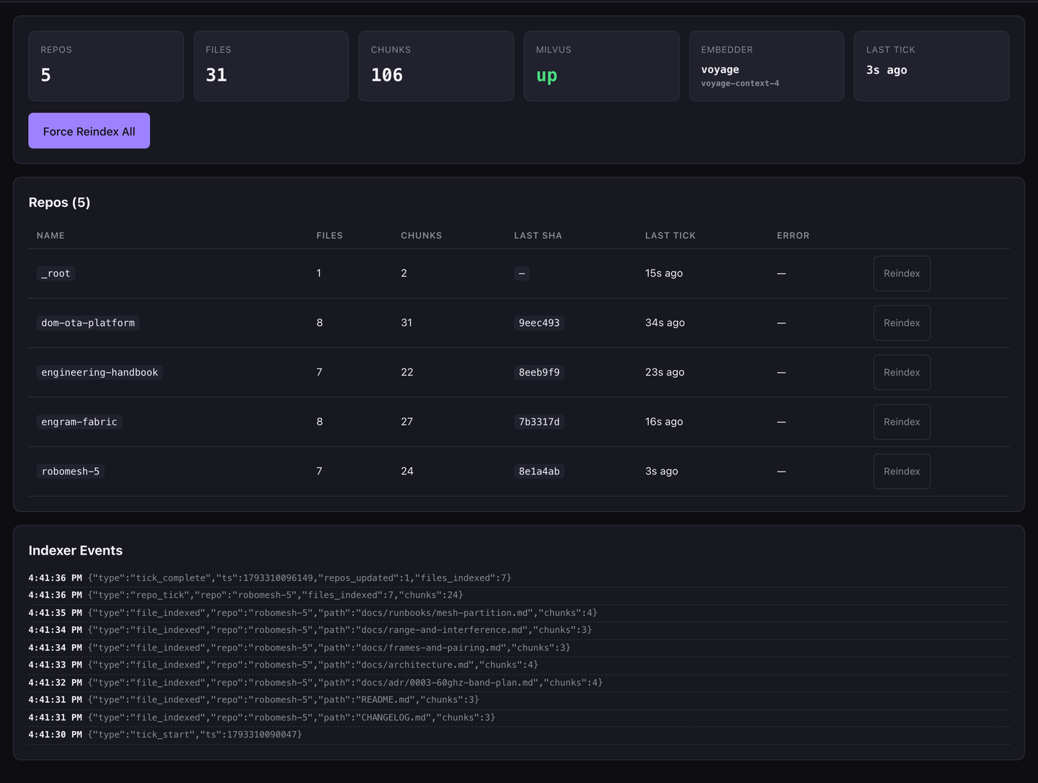Click the SHA 9eec493

539,323
